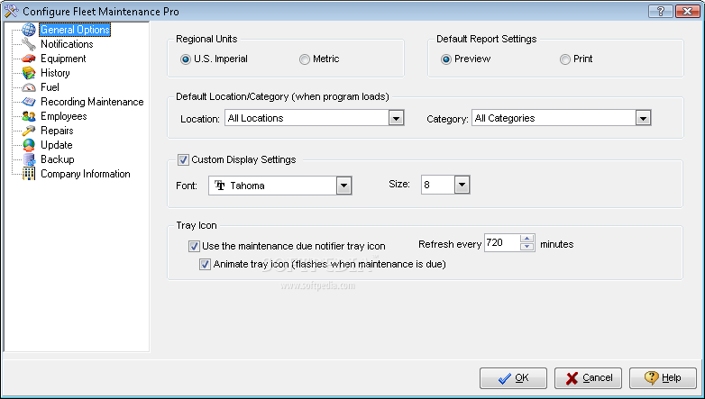
Task: Open Company Information settings
Action: pyautogui.click(x=86, y=174)
